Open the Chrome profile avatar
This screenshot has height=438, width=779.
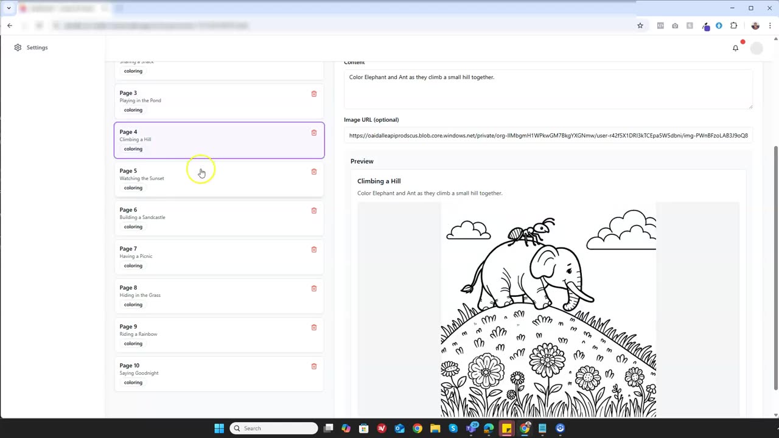[x=755, y=26]
